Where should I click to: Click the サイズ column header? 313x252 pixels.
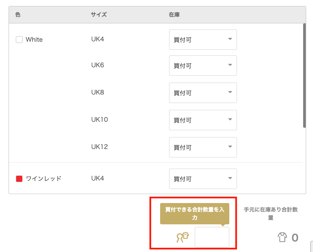pos(99,14)
